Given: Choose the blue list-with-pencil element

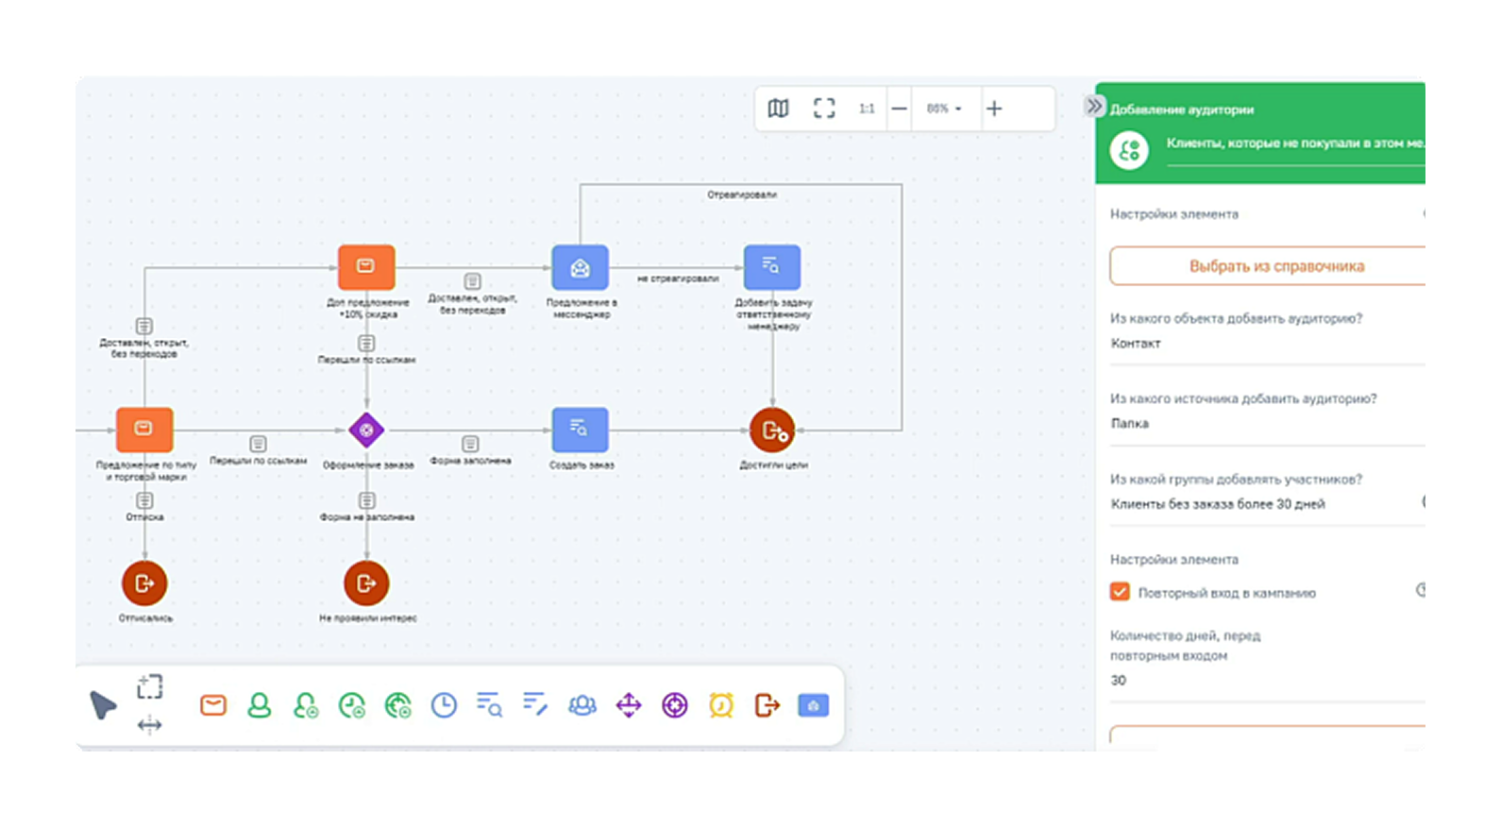Looking at the screenshot, I should point(535,704).
